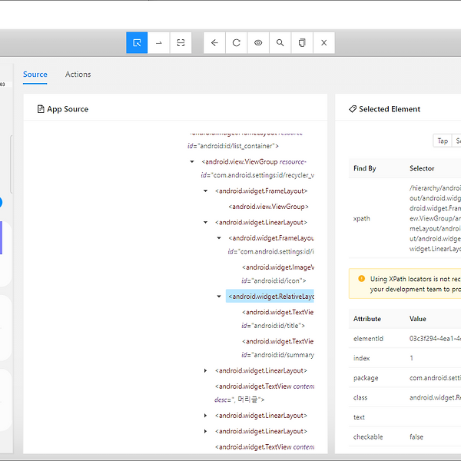Choose the Swipe By Coordinates arrow tool
Viewport: 461px width, 461px height.
pyautogui.click(x=159, y=43)
